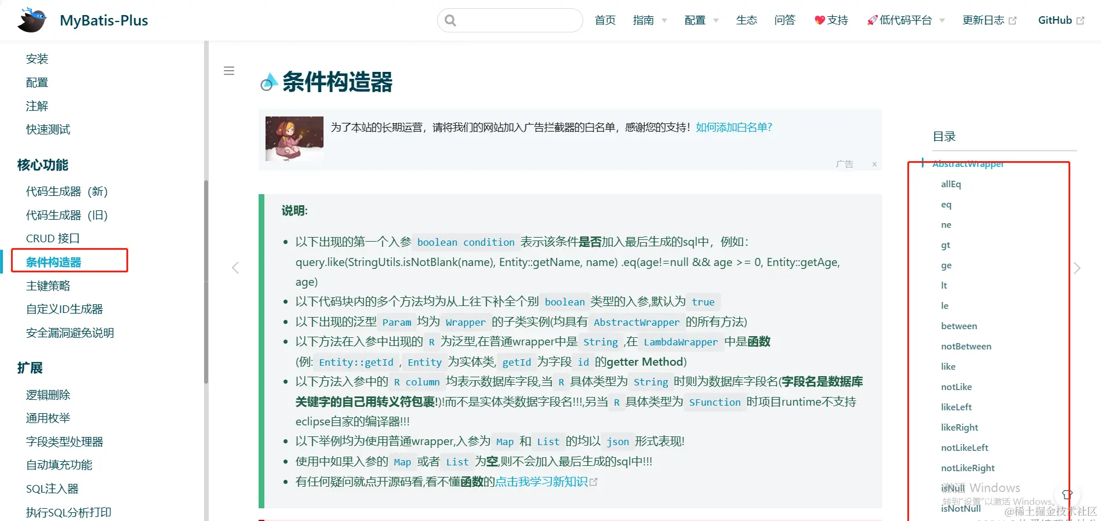Click the 更新日志 external link icon
This screenshot has width=1101, height=521.
pyautogui.click(x=1013, y=21)
